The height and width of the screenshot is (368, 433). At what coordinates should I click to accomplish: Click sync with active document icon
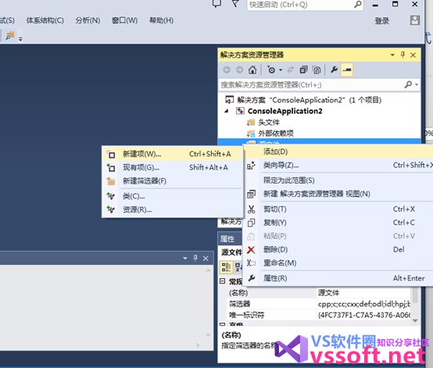(x=290, y=70)
